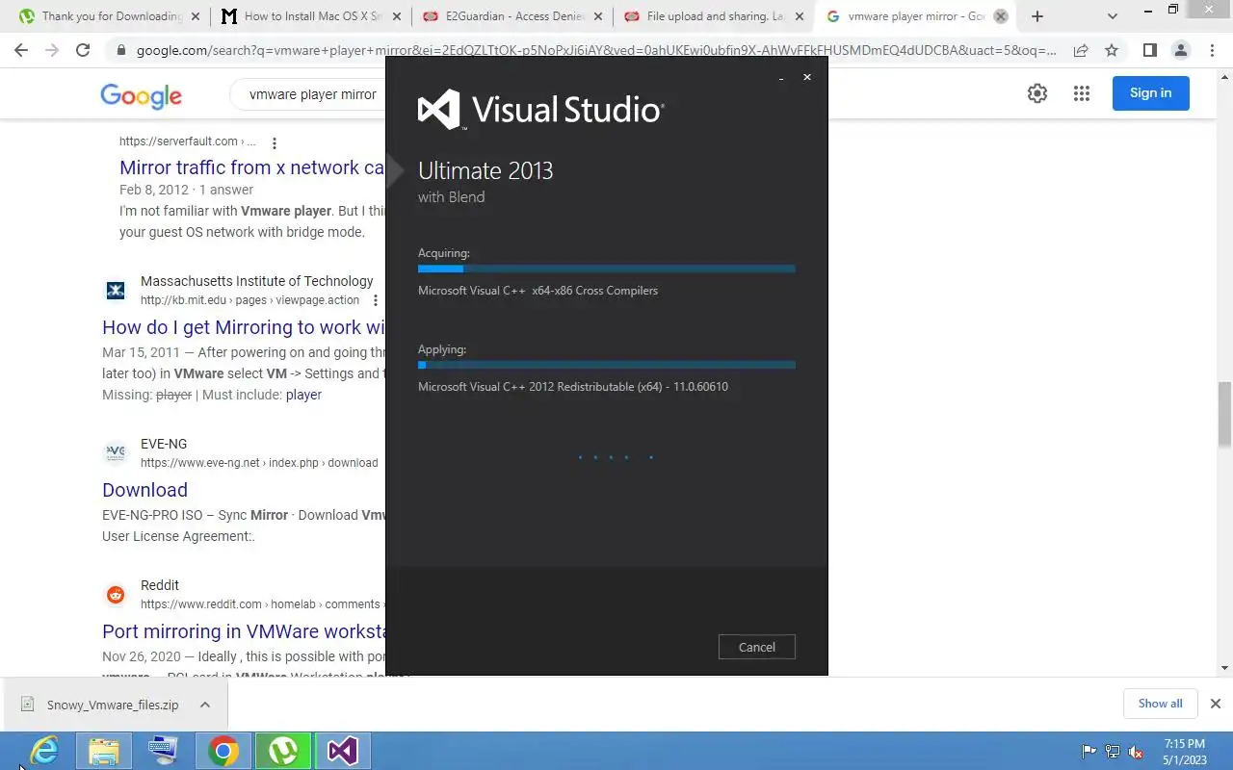The height and width of the screenshot is (770, 1233).
Task: Open Visual Studio installer taskbar icon
Action: click(343, 751)
